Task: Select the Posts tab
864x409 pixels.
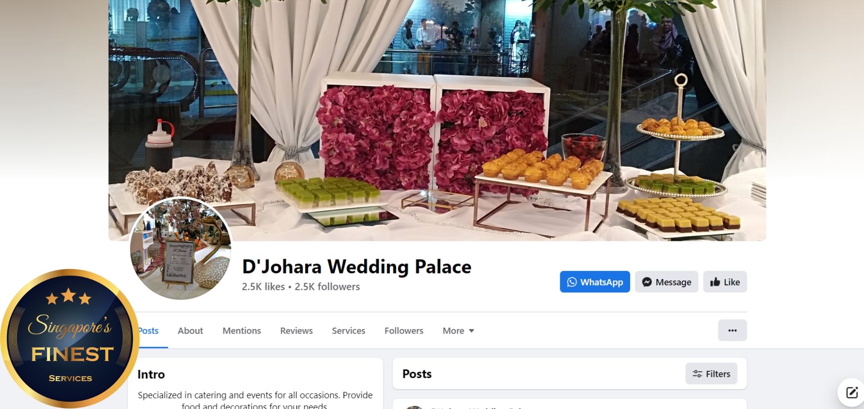Action: pos(149,331)
